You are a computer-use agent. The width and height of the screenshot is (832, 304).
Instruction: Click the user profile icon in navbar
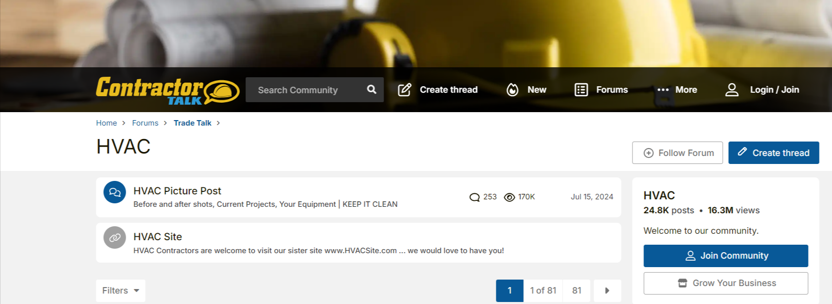tap(732, 90)
